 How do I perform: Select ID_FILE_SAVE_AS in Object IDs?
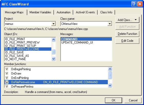[28, 56]
